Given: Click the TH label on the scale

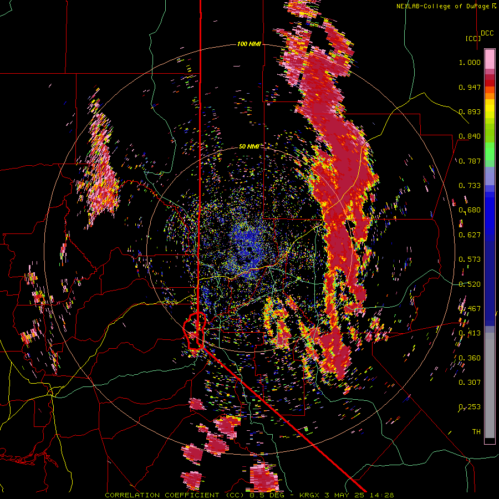Looking at the screenshot, I should [x=476, y=432].
